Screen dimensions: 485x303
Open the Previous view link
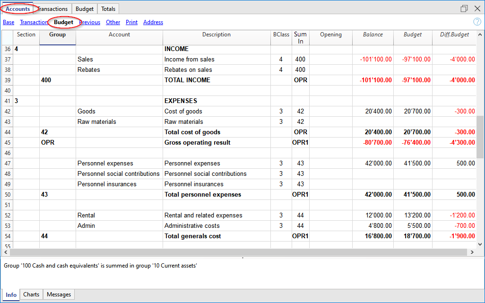[89, 22]
